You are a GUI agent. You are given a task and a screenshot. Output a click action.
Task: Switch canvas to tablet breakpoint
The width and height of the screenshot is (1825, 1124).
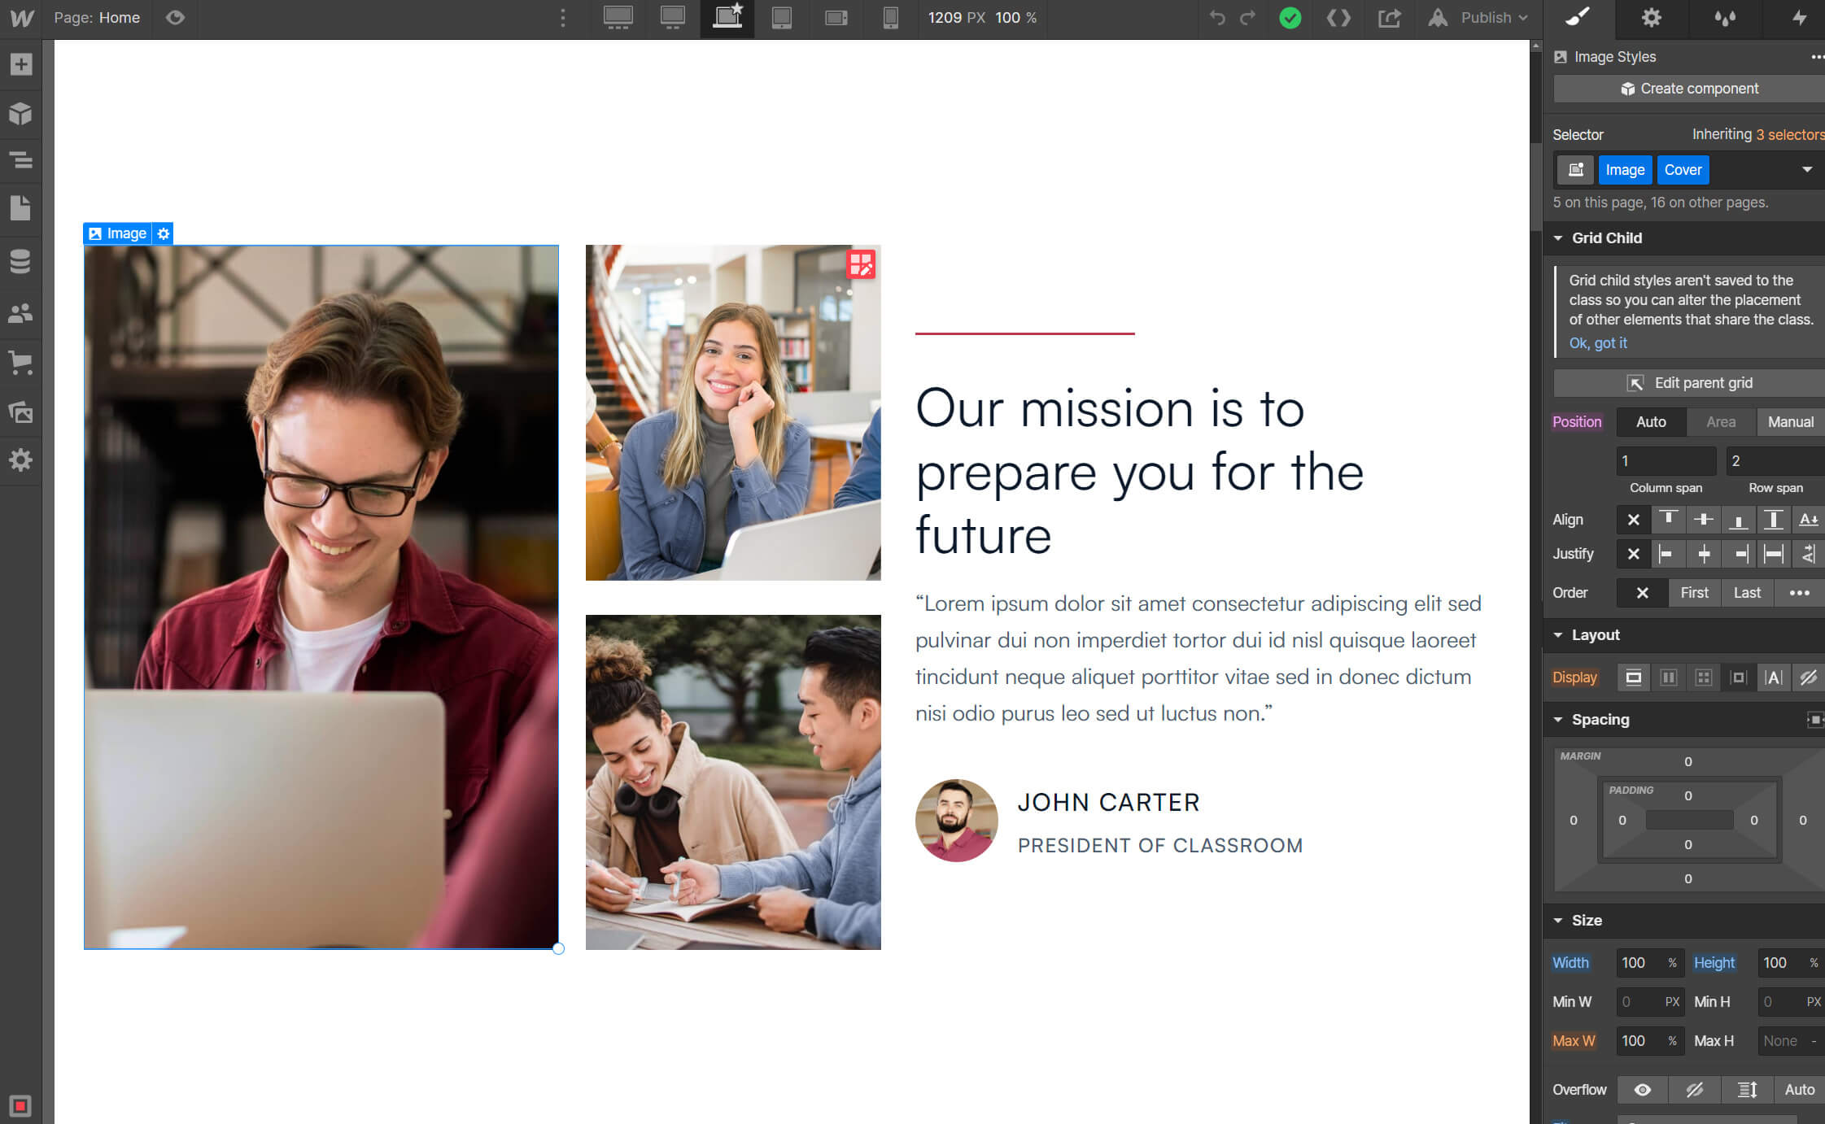pos(782,17)
